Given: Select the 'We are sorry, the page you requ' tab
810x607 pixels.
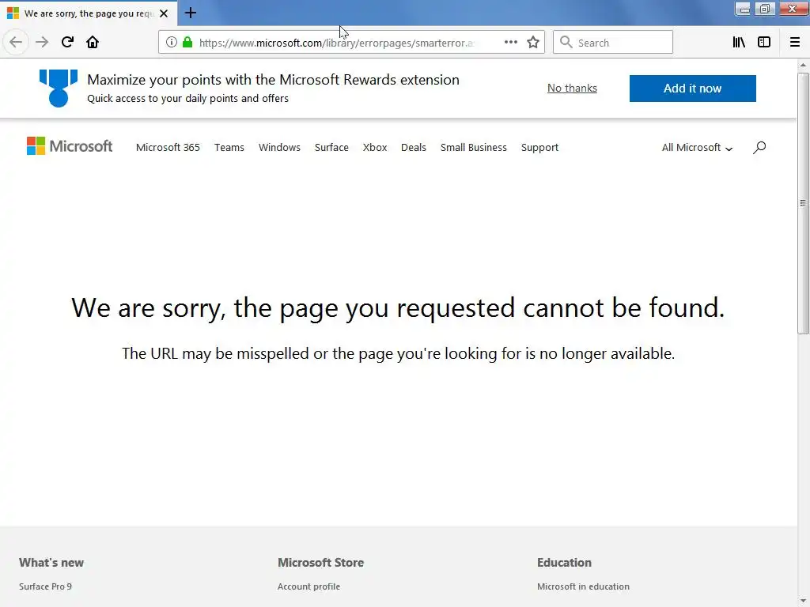Looking at the screenshot, I should (89, 13).
